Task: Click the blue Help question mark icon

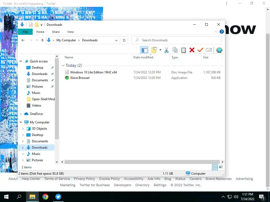Action: pos(221,32)
